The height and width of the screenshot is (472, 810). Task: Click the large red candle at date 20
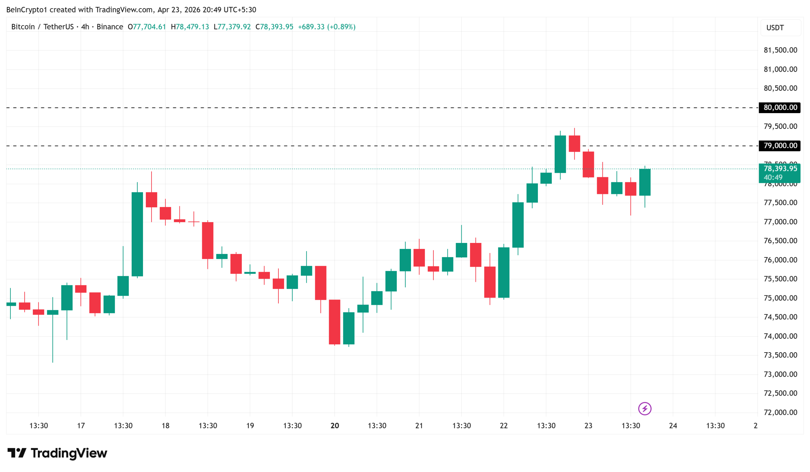tap(335, 322)
